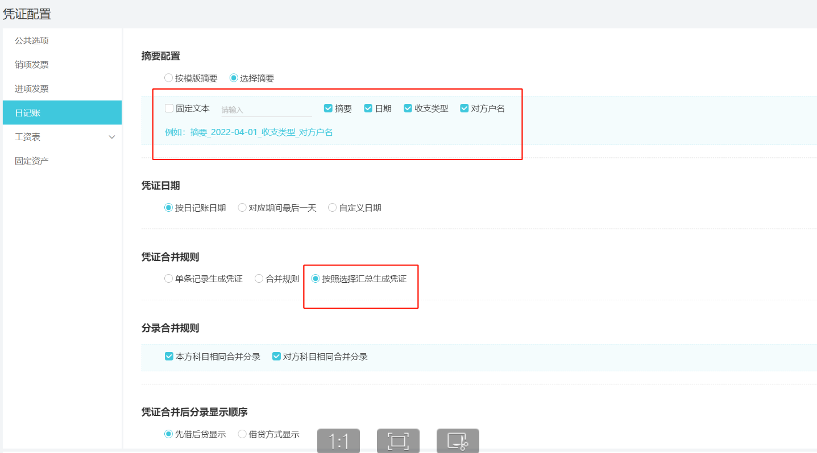
Task: Click the fit-to-screen frame icon
Action: pos(398,441)
